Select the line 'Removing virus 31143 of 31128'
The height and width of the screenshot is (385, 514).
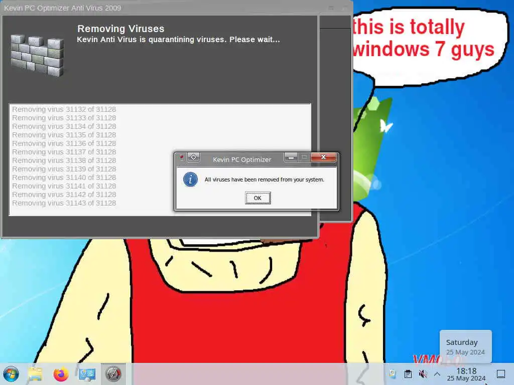coord(64,203)
